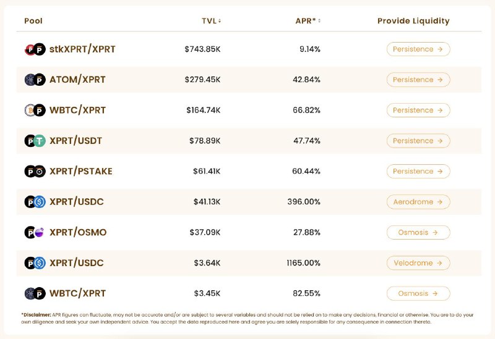This screenshot has height=339, width=495.
Task: Click the ATOM/XPRT pool token icons
Action: (x=35, y=80)
